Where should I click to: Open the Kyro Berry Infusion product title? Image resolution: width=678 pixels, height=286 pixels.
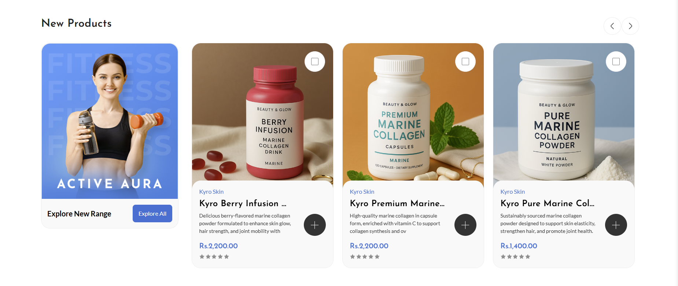(x=243, y=203)
